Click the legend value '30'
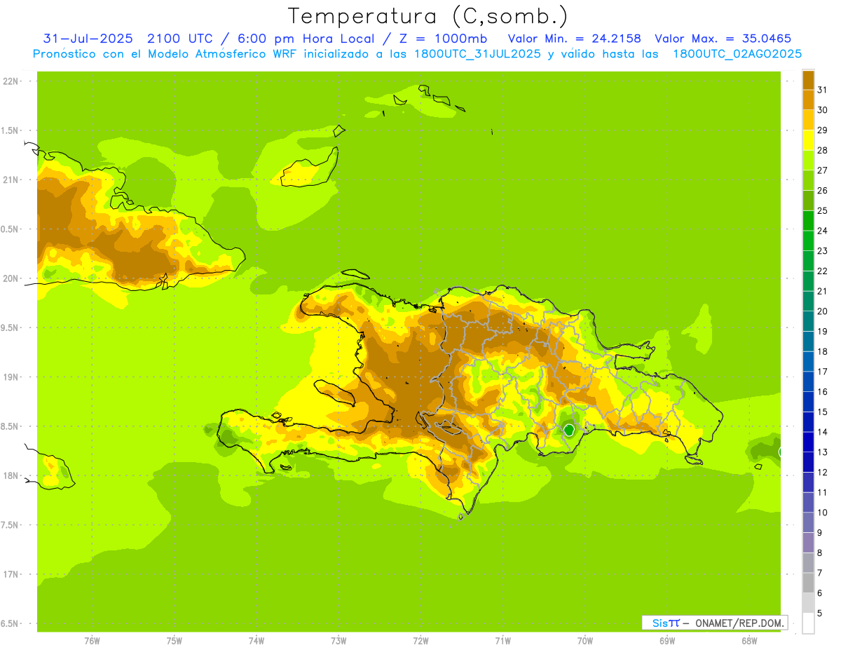This screenshot has width=841, height=650. pyautogui.click(x=822, y=110)
